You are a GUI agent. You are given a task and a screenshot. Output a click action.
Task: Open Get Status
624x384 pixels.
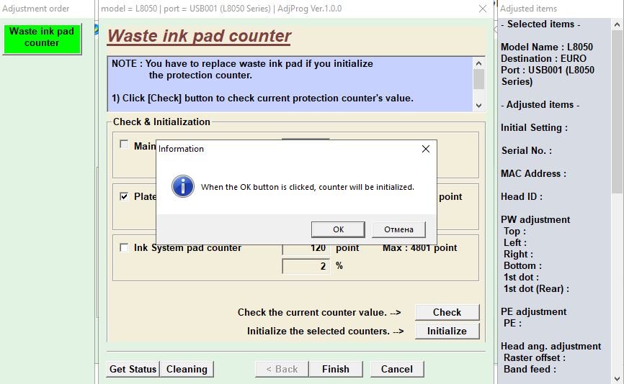pyautogui.click(x=133, y=369)
